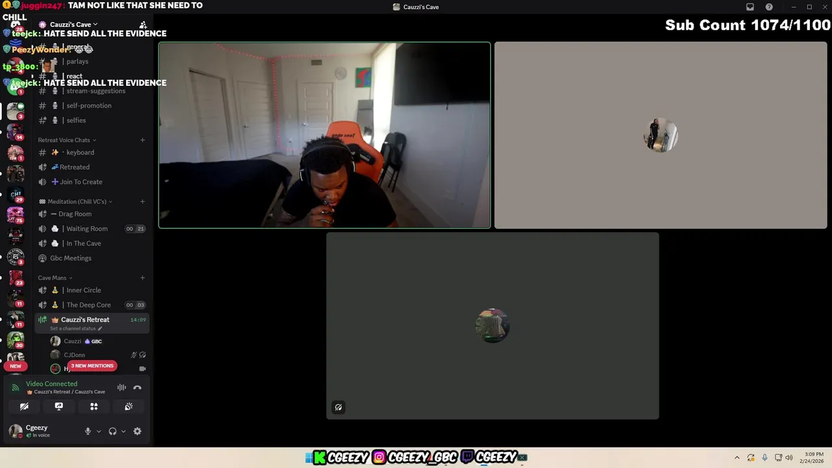This screenshot has height=468, width=832.
Task: Toggle noise suppression waveform icon
Action: point(122,387)
